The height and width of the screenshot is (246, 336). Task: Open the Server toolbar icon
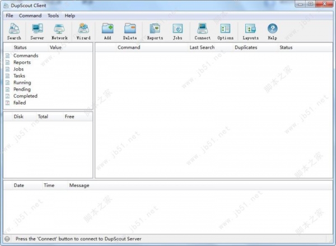tap(38, 29)
